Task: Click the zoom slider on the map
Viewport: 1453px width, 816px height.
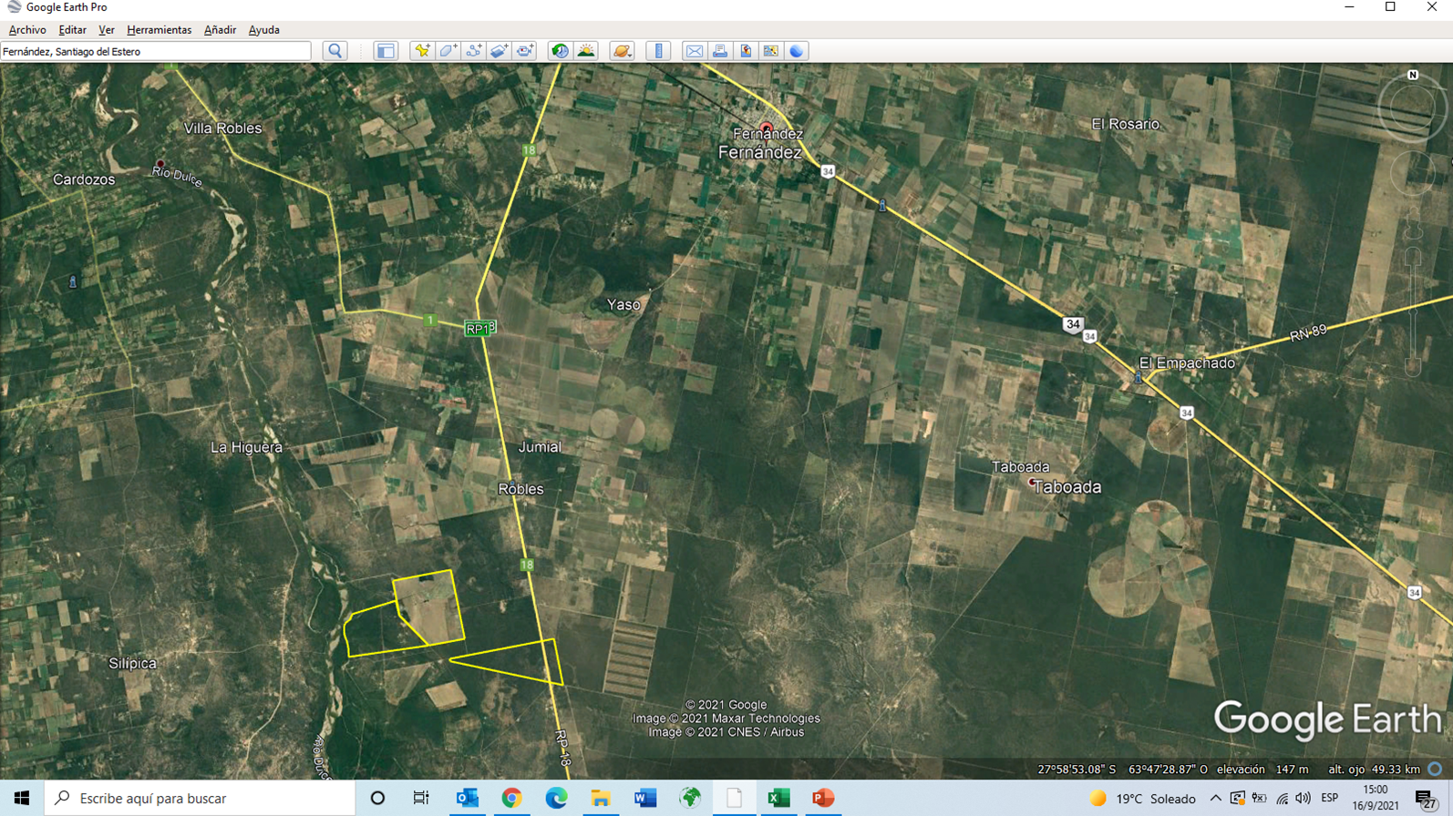Action: (1413, 310)
